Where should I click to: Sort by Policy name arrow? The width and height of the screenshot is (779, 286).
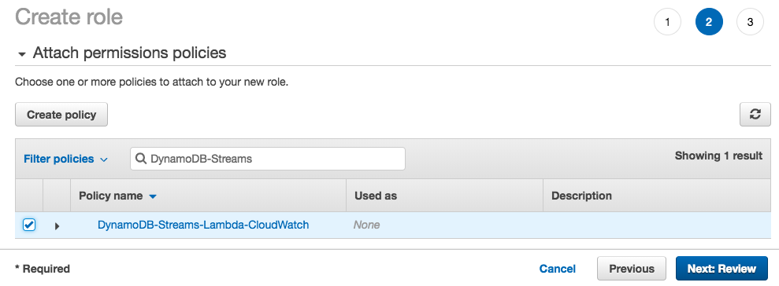[x=153, y=196]
